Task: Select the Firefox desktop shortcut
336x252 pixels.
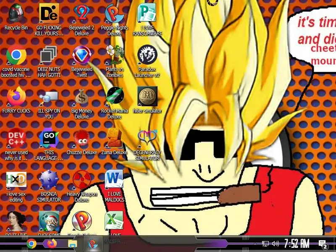Action: click(x=16, y=96)
